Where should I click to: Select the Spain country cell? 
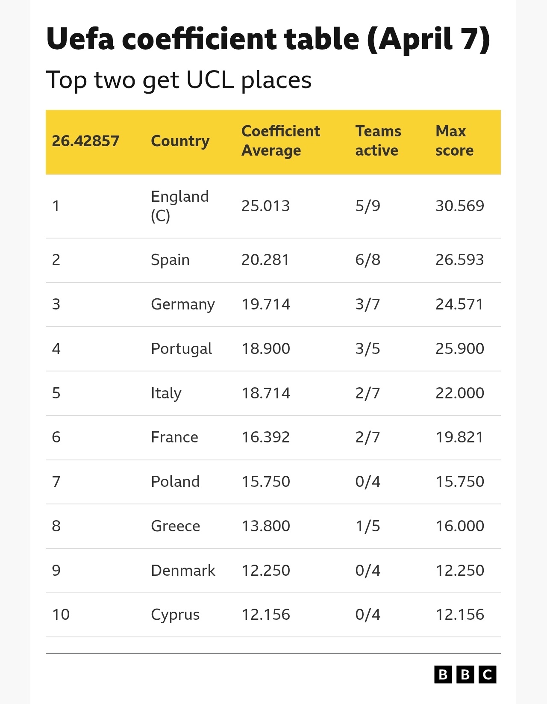click(170, 260)
